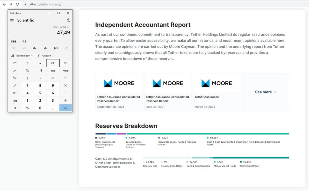This screenshot has height=191, width=309.
Task: Toggle F-E scientific notation mode
Action: pos(24,41)
